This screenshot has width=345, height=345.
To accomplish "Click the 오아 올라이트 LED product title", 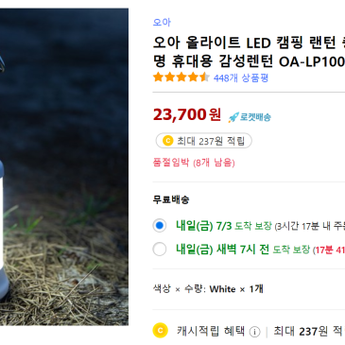I will click(x=249, y=52).
